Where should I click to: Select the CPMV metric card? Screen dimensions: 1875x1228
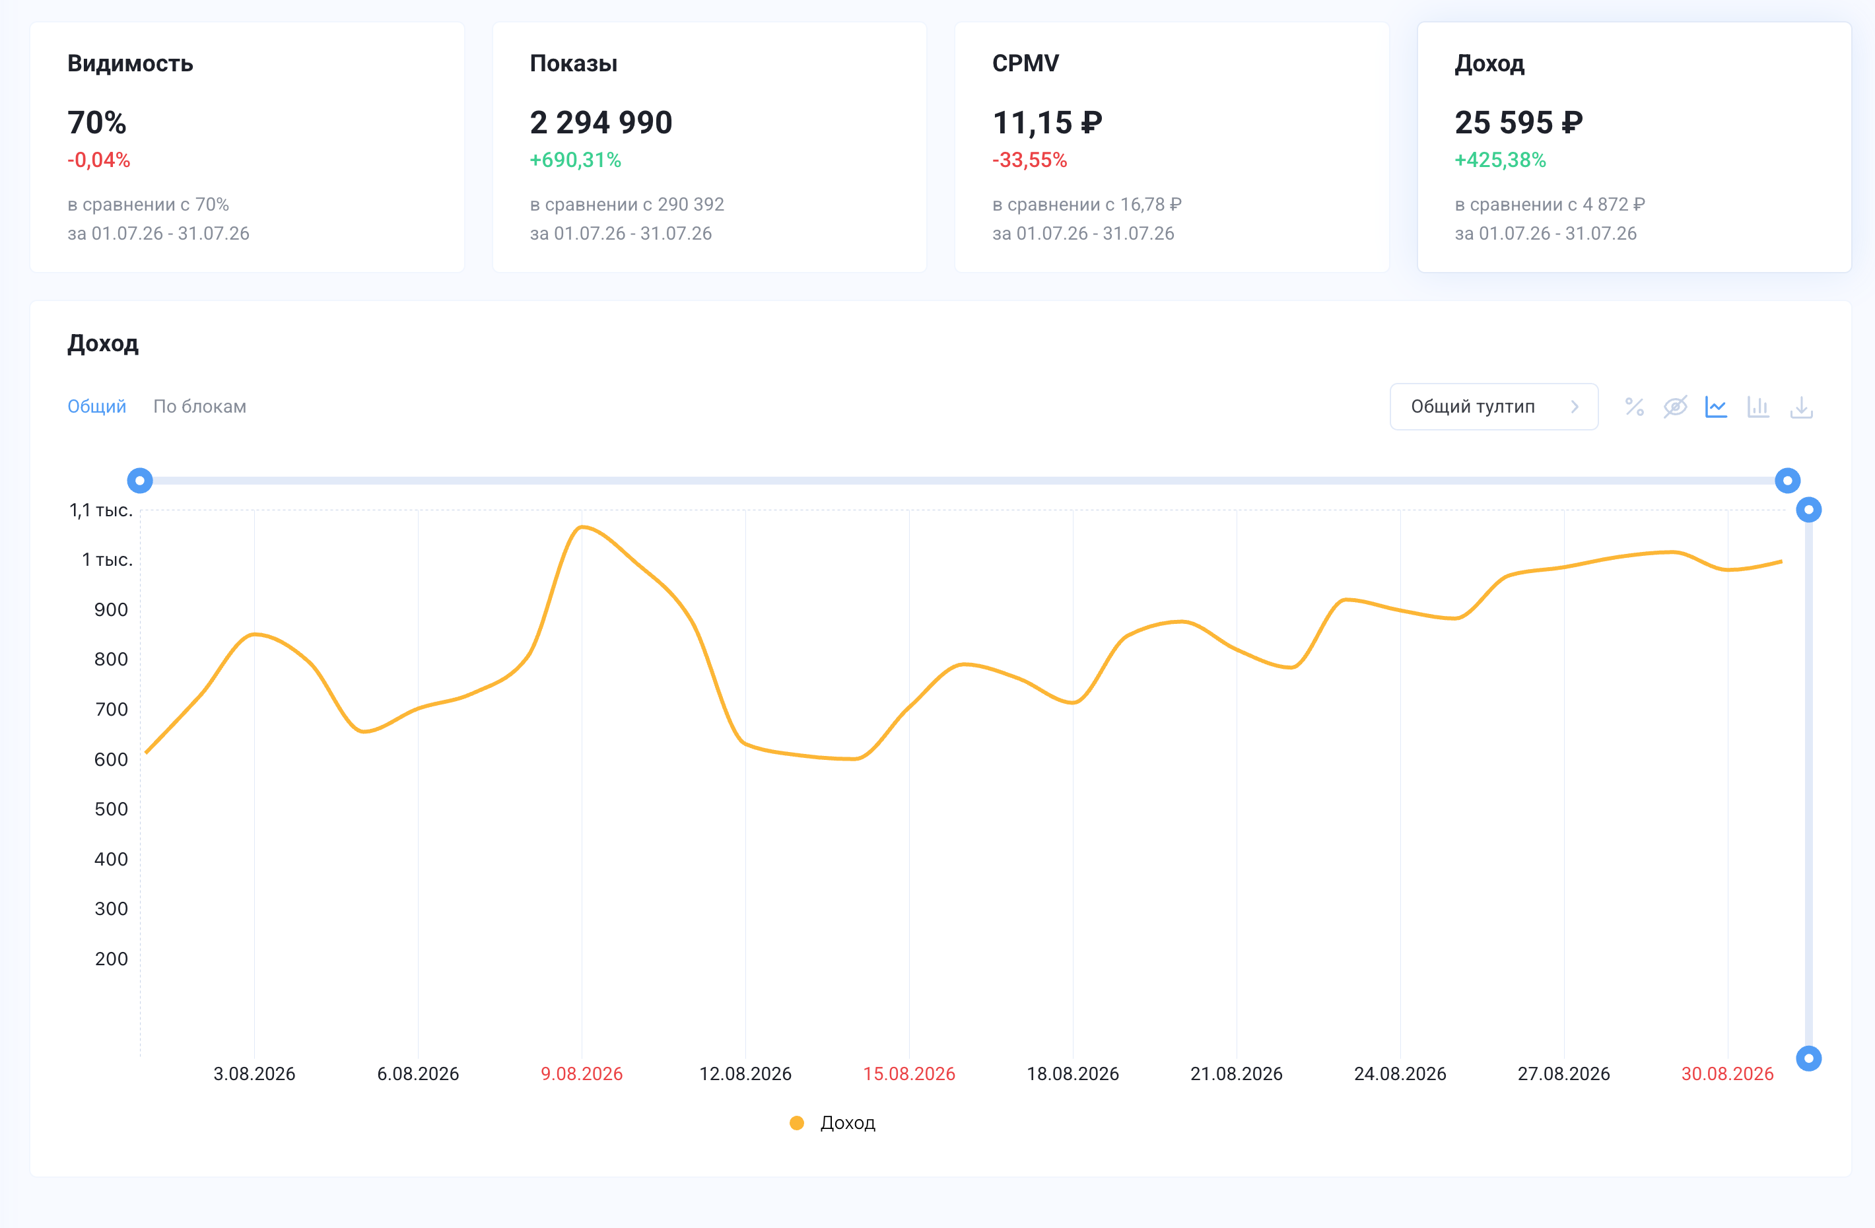pyautogui.click(x=1173, y=147)
